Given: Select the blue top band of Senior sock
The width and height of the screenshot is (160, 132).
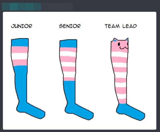Looking at the screenshot, I should tap(68, 43).
